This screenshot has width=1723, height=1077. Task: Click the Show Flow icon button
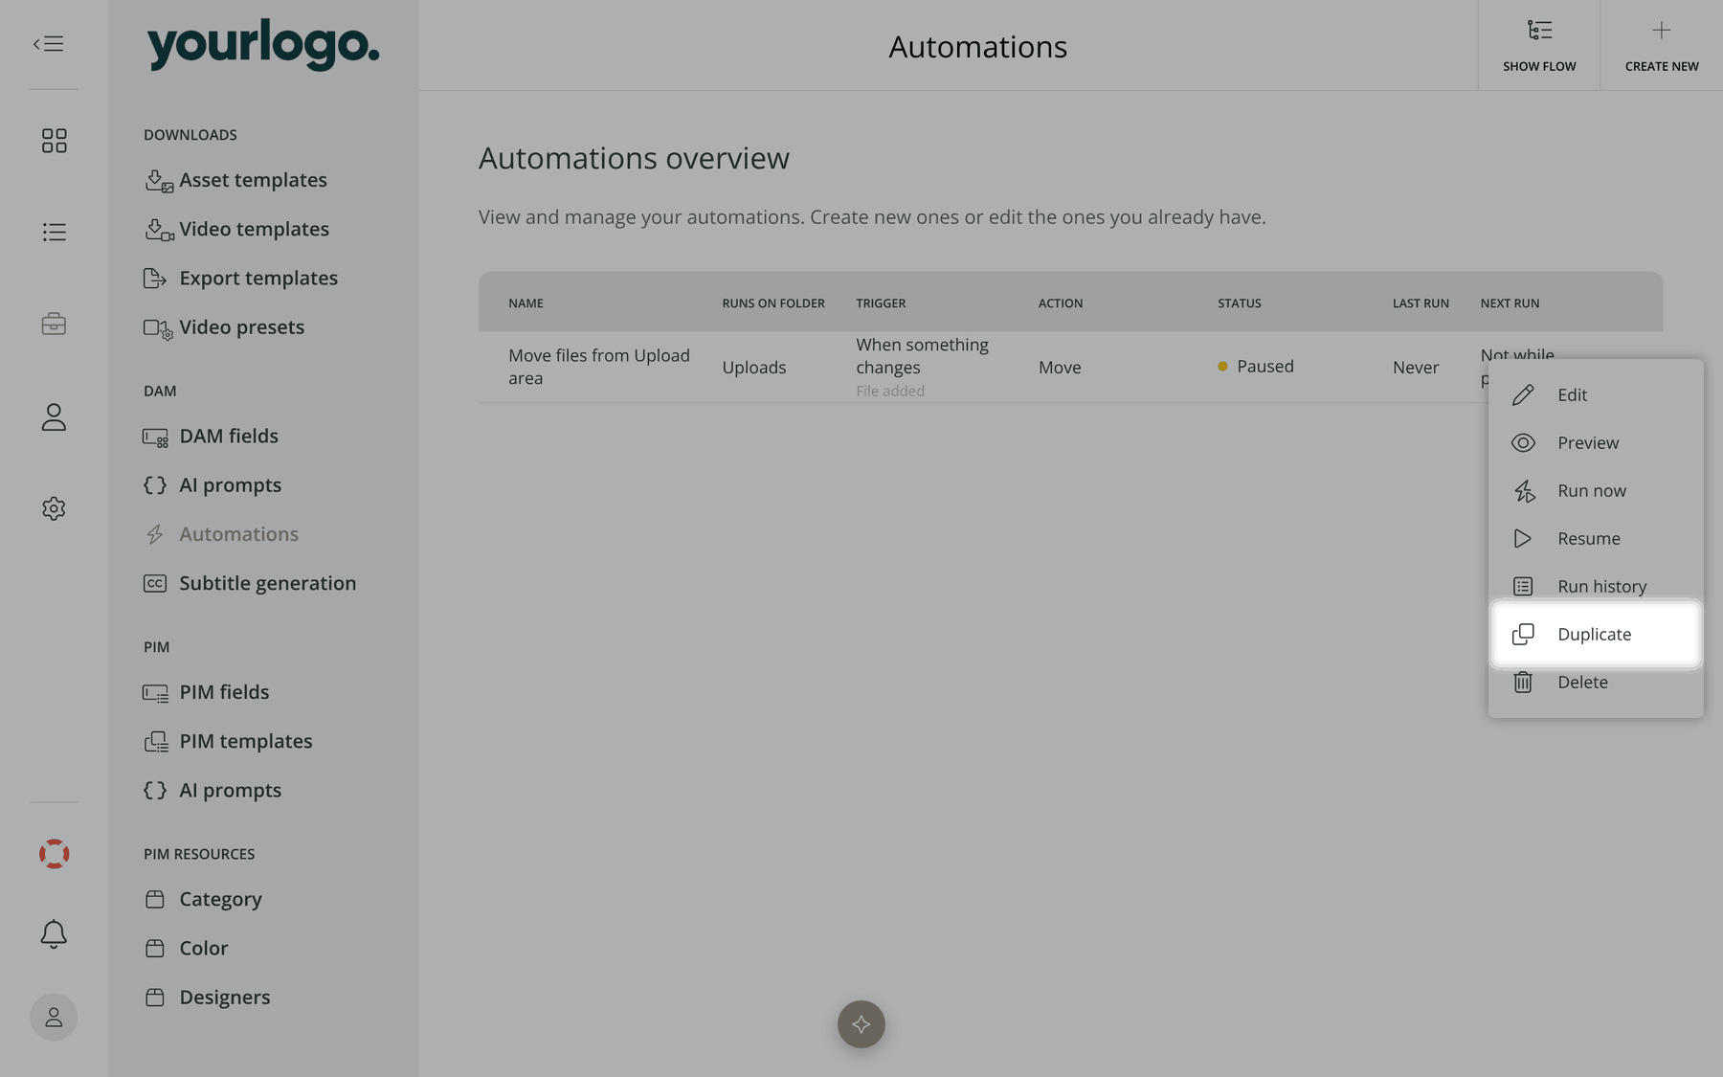[x=1539, y=45]
